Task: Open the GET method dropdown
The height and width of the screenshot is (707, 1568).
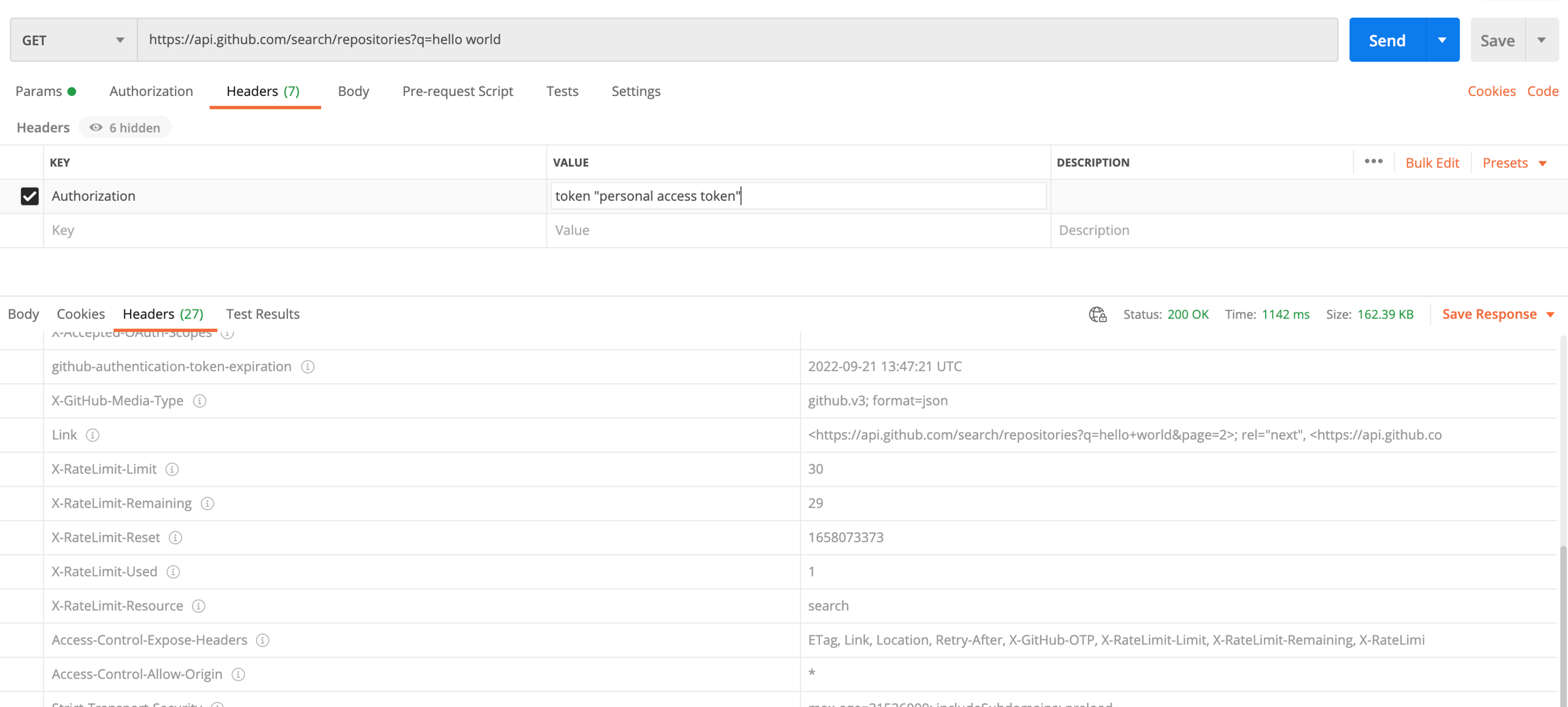Action: click(73, 40)
